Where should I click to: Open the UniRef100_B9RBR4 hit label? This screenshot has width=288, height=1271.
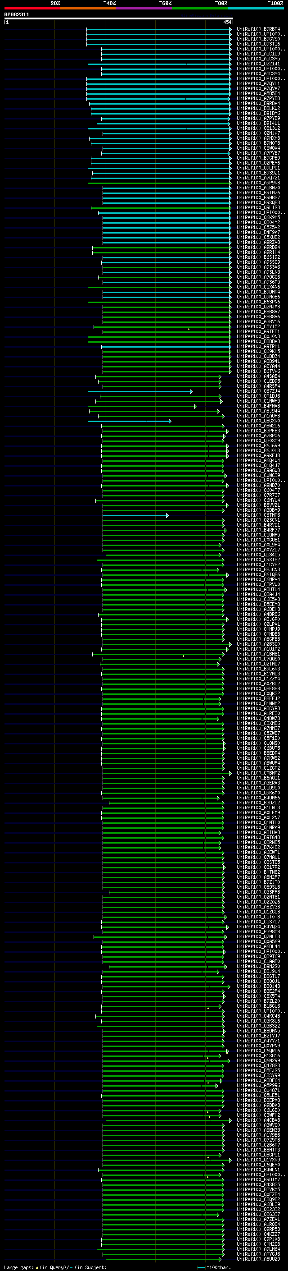point(258,29)
